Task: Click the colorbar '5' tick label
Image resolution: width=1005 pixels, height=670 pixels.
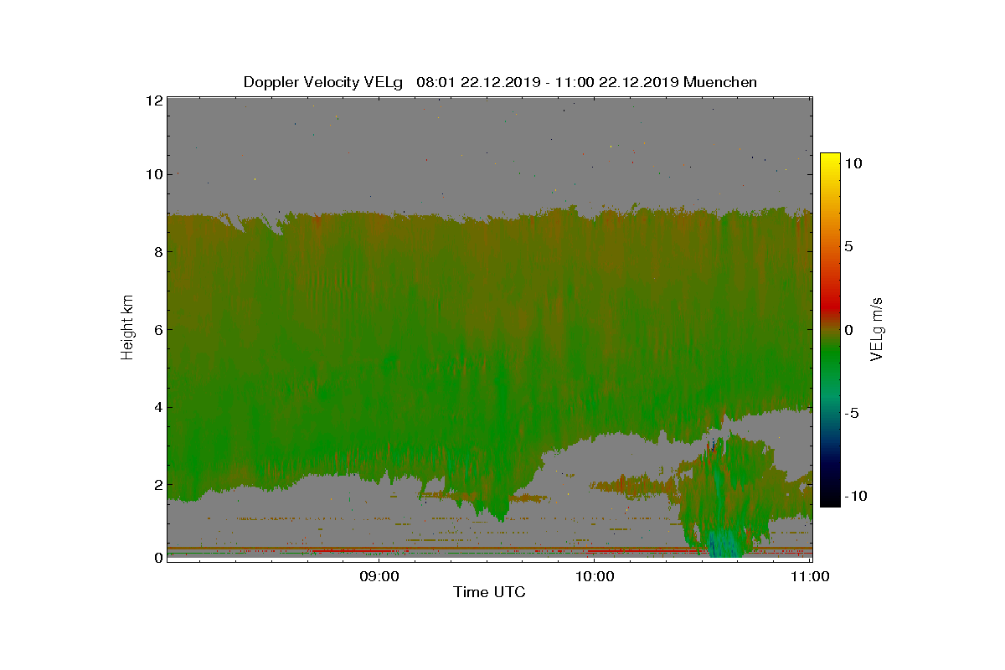Action: 848,247
